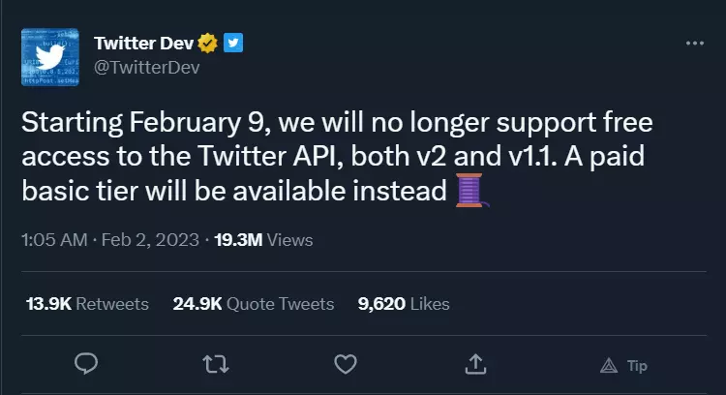Show the 13.9K Retweets list
Viewport: 726px width, 395px height.
click(87, 304)
